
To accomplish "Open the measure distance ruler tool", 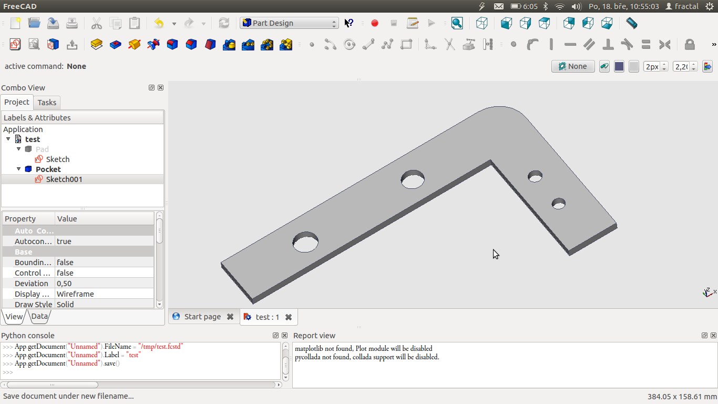I will 632,23.
